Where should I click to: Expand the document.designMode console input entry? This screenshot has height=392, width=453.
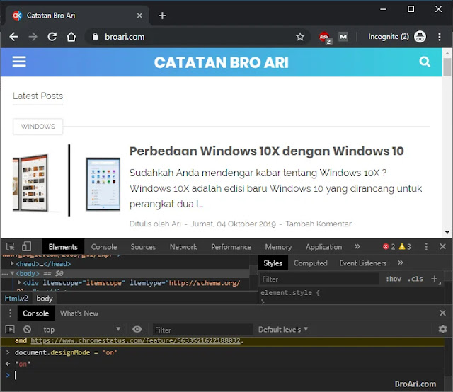point(8,352)
